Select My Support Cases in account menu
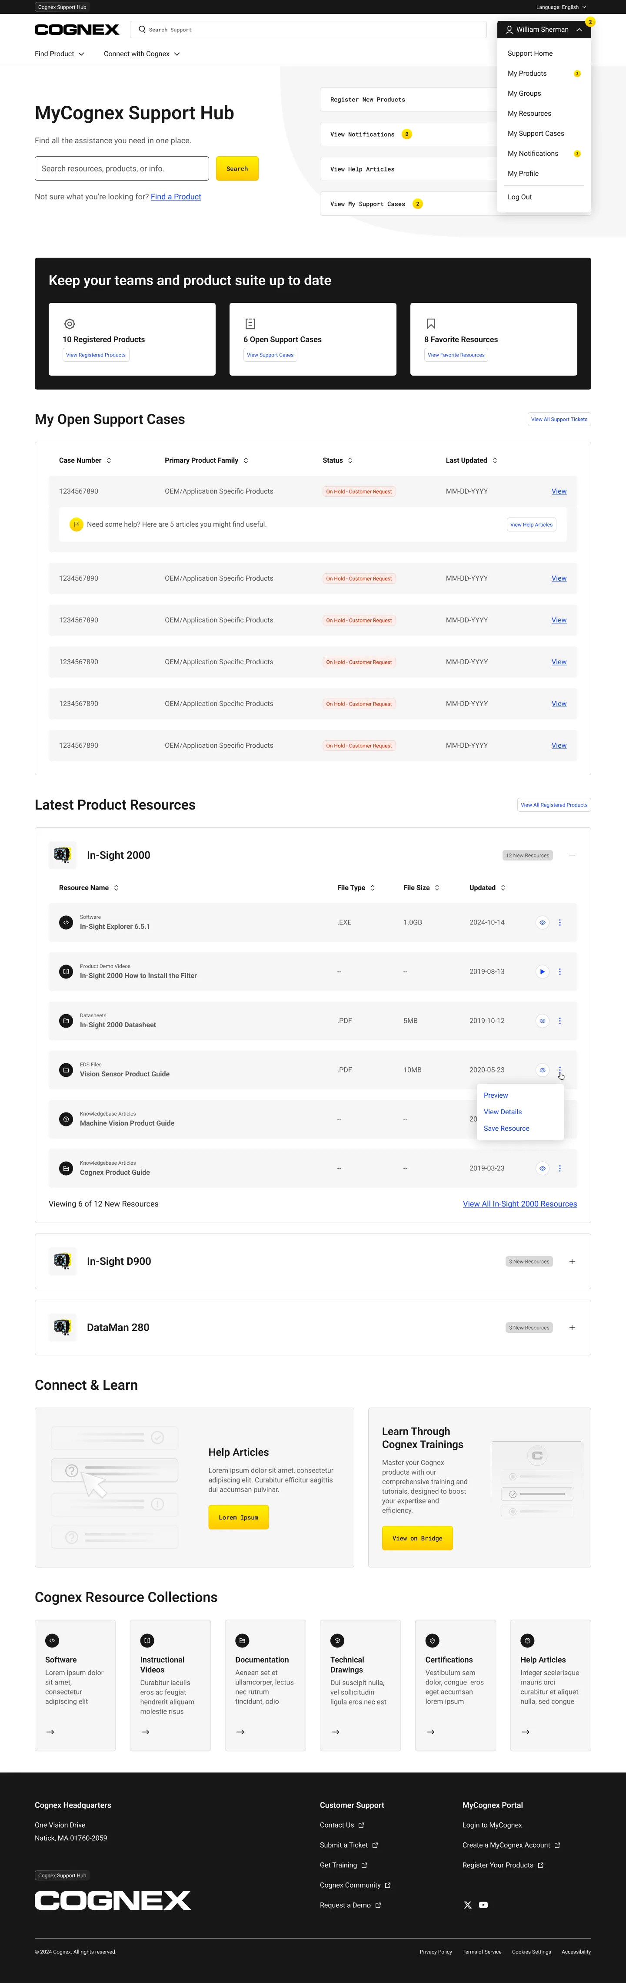626x1983 pixels. (x=536, y=133)
